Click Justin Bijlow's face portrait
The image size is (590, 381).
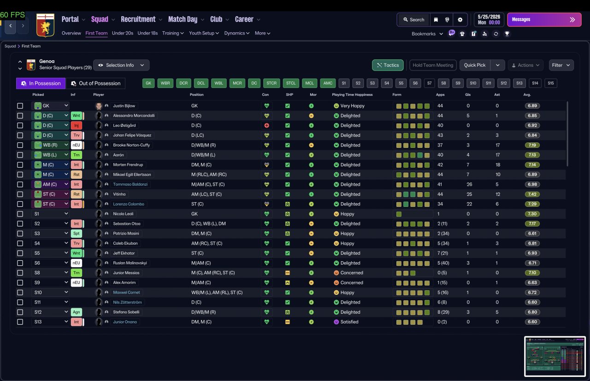[99, 106]
